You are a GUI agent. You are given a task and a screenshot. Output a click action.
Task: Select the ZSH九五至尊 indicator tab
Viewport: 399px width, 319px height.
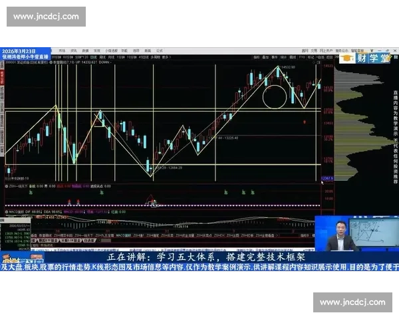pyautogui.click(x=104, y=235)
